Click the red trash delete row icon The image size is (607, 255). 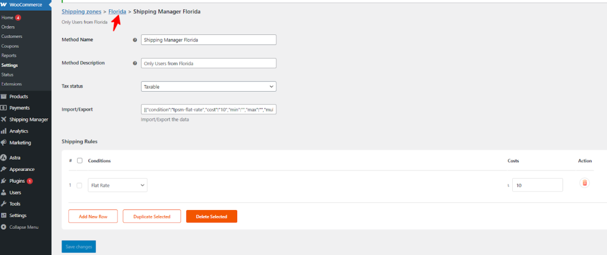point(584,183)
